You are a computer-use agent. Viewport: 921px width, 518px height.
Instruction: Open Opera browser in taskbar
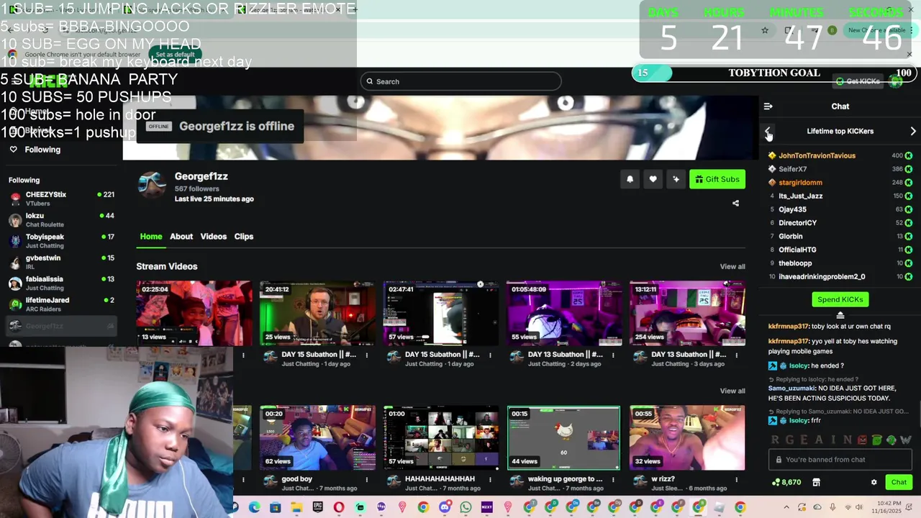[339, 507]
